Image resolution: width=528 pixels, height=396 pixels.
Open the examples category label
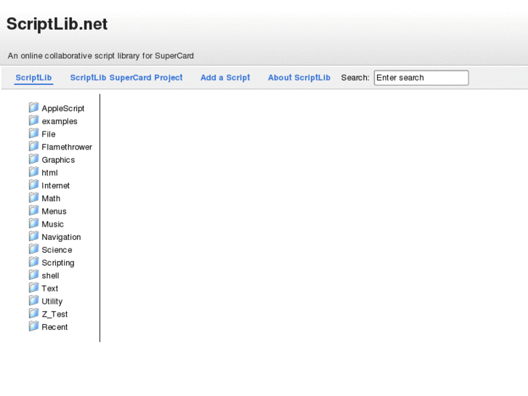60,121
